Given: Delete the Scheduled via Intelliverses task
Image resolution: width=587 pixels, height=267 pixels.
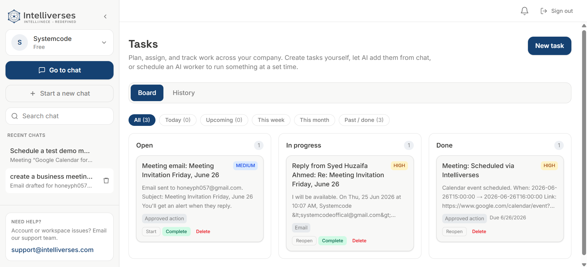Looking at the screenshot, I should [479, 232].
